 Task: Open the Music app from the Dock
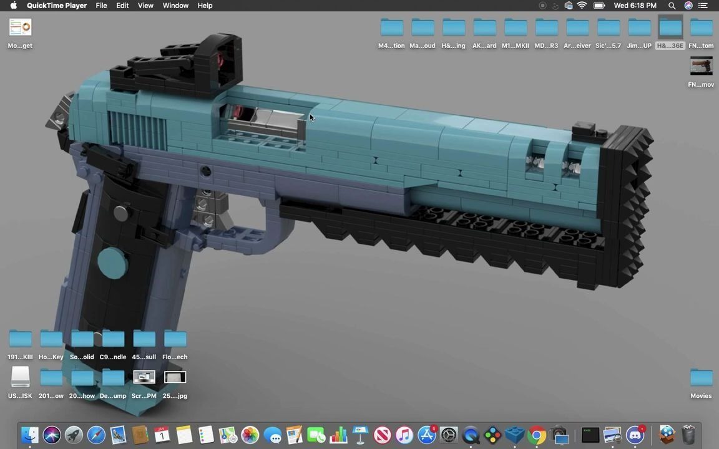coord(404,435)
